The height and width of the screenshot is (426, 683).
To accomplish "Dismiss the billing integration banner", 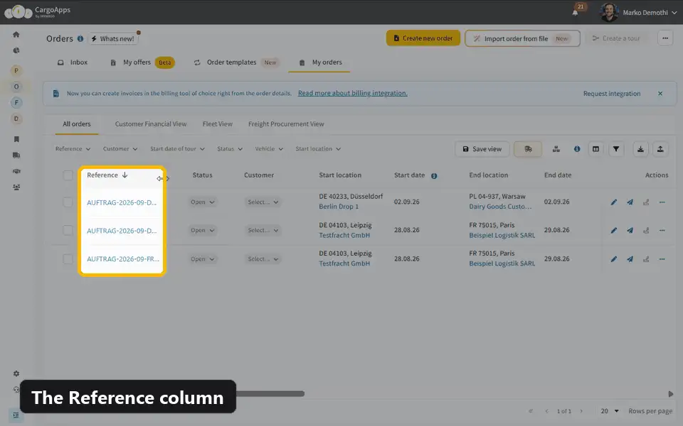I will [x=660, y=94].
